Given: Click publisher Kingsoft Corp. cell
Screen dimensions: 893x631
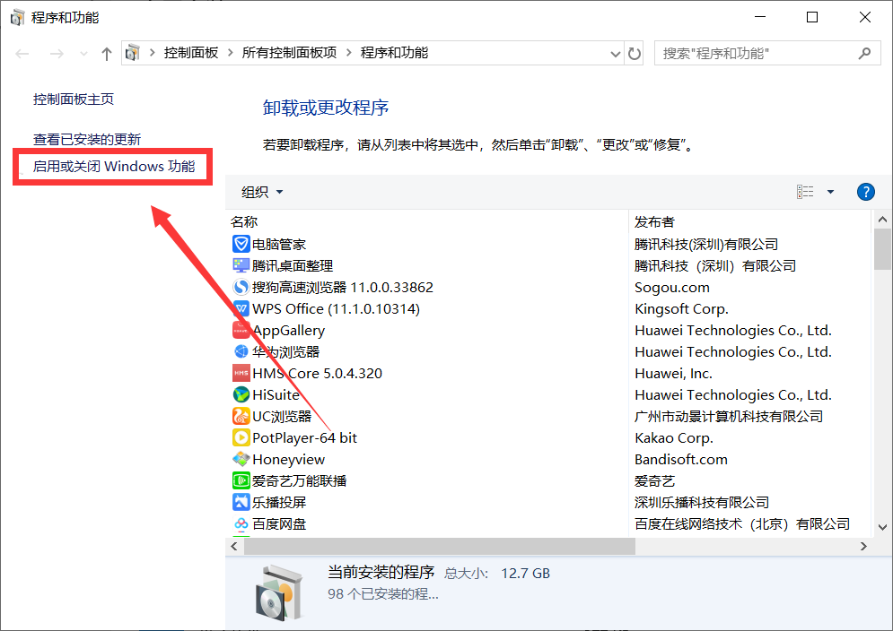Looking at the screenshot, I should [682, 309].
